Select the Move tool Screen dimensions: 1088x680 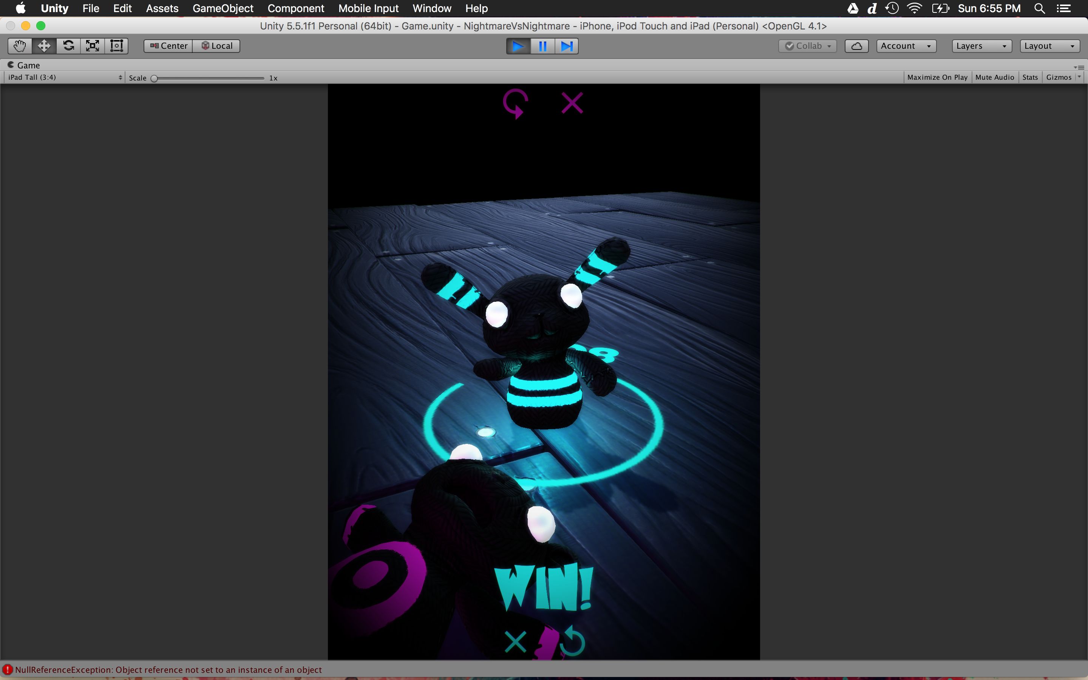click(x=44, y=46)
